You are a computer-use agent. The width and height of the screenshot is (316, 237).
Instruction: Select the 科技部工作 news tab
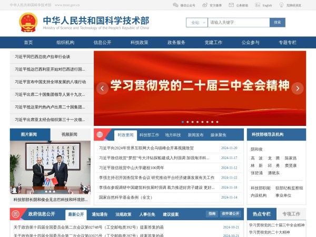150,135
